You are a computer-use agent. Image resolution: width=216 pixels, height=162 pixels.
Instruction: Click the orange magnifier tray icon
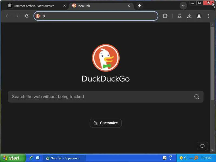(x=196, y=158)
